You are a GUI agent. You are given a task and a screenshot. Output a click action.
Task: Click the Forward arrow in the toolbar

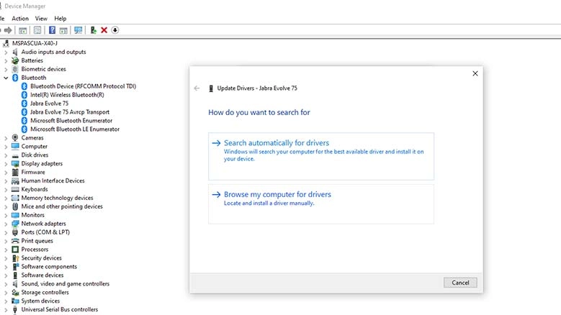(x=8, y=30)
